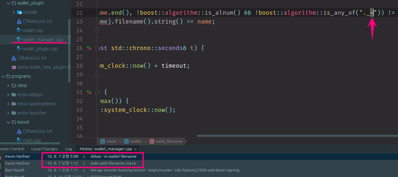Image resolution: width=398 pixels, height=177 pixels.
Task: Click the eosio namespace breadcrumb icon
Action: tap(103, 141)
